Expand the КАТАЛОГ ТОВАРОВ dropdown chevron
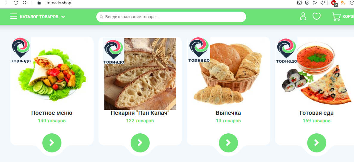The height and width of the screenshot is (162, 354). coord(63,17)
